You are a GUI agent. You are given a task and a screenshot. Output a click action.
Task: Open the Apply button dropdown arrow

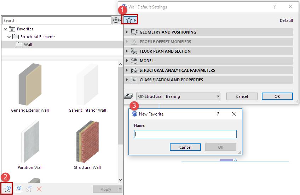(x=120, y=189)
